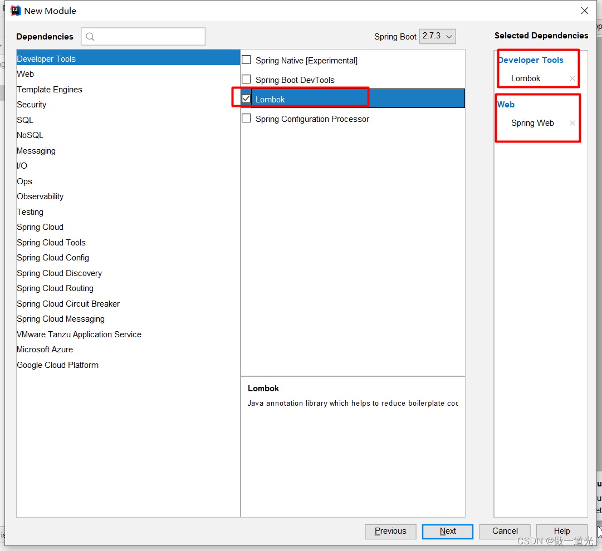The image size is (602, 551).
Task: Select the Web dependency category
Action: pos(25,73)
